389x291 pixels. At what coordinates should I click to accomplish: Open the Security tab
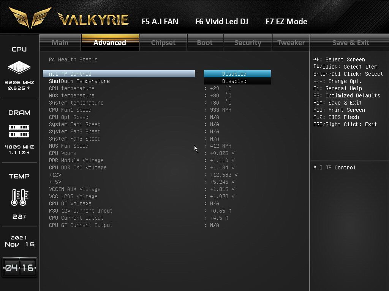click(x=248, y=42)
